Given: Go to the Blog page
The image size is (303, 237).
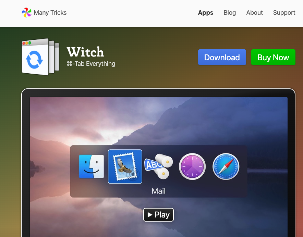Looking at the screenshot, I should pyautogui.click(x=230, y=13).
